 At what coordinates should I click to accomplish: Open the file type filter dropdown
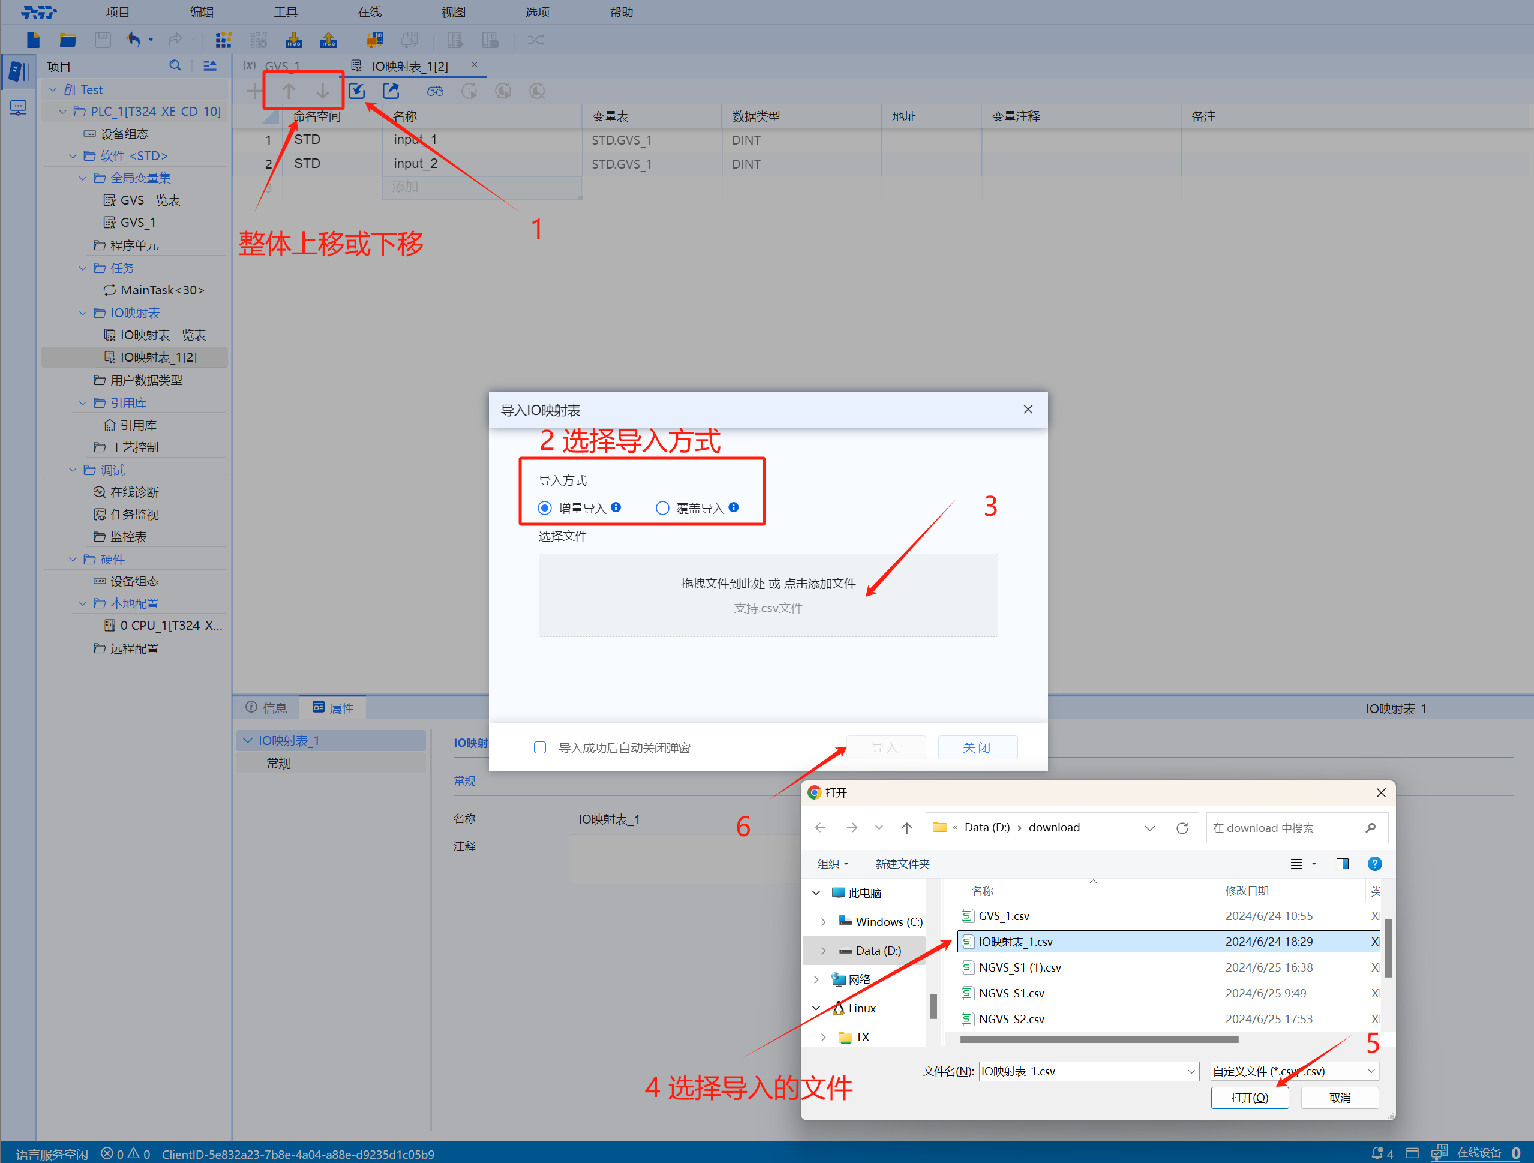pyautogui.click(x=1370, y=1071)
